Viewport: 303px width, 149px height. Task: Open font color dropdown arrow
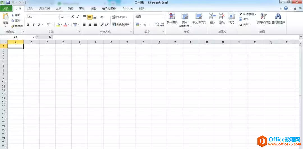coord(69,24)
